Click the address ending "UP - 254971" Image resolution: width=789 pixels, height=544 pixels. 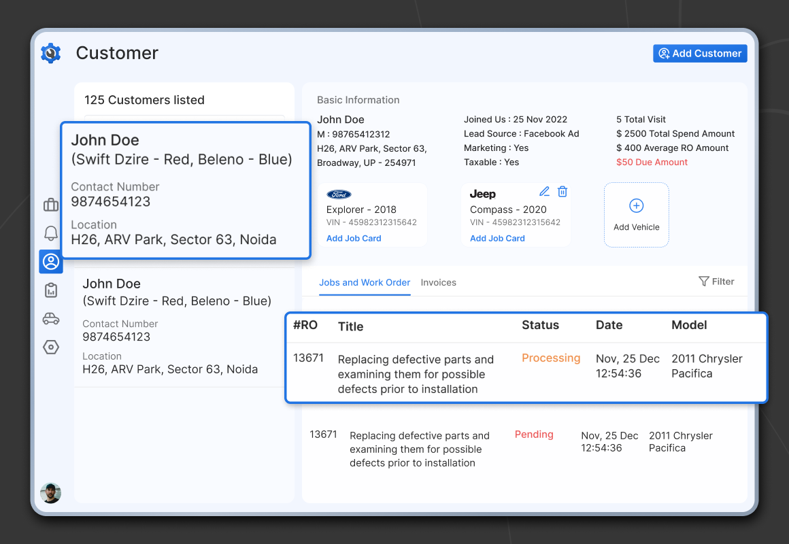[372, 156]
